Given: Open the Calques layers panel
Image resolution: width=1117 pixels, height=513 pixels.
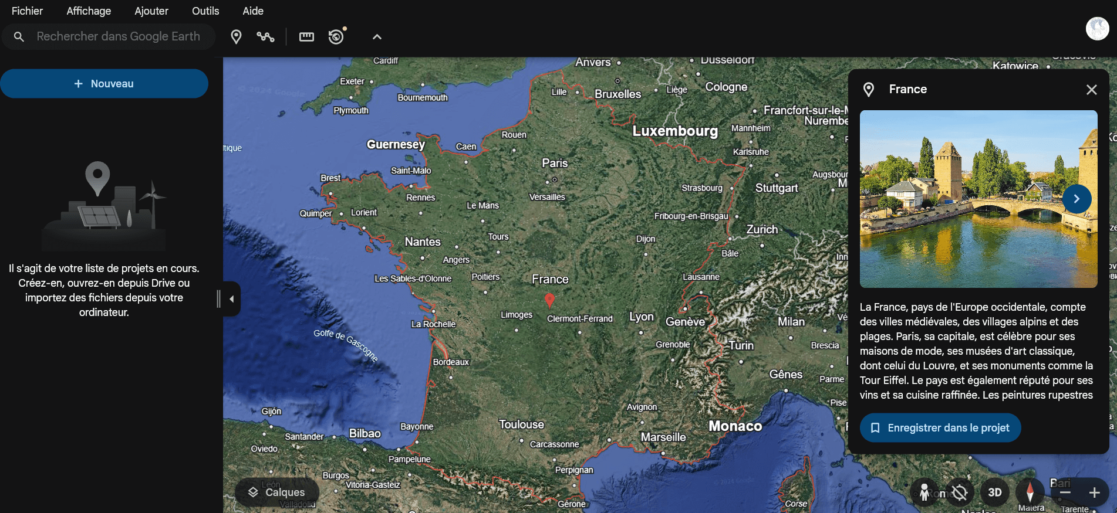Looking at the screenshot, I should coord(277,492).
